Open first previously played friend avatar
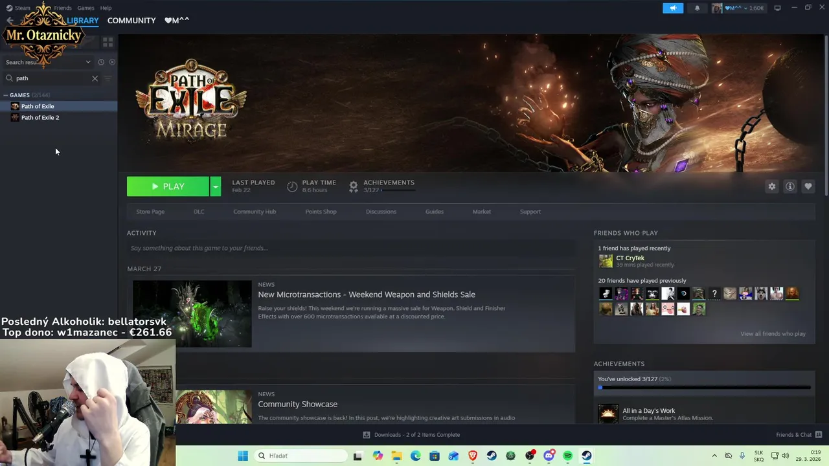Image resolution: width=829 pixels, height=466 pixels. (x=606, y=294)
